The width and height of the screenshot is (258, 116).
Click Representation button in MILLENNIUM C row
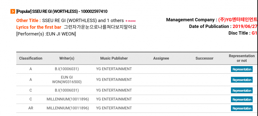[x=242, y=99]
